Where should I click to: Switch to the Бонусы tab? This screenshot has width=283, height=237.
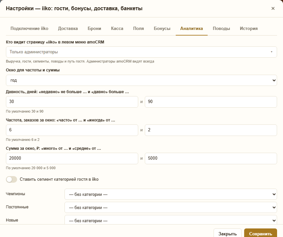pos(162,29)
